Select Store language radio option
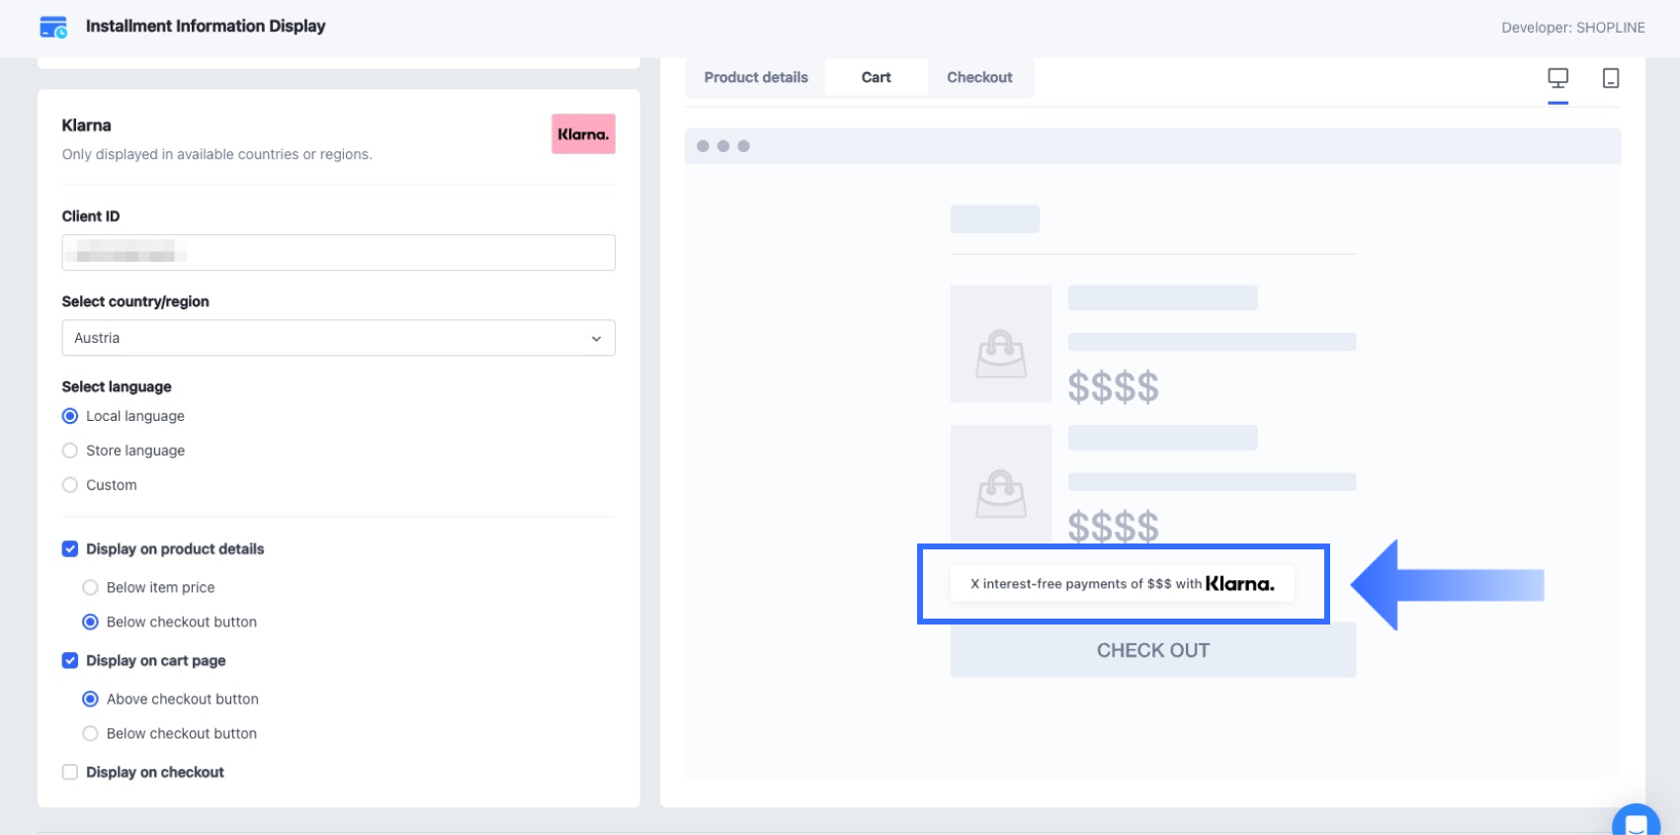This screenshot has height=835, width=1680. pyautogui.click(x=70, y=451)
